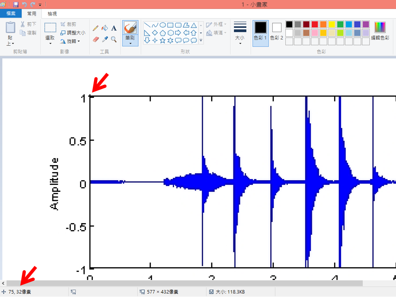
Task: Select the color picker eyedropper tool
Action: (x=104, y=39)
